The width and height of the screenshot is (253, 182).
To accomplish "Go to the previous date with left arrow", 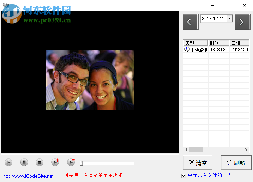I will click(191, 22).
